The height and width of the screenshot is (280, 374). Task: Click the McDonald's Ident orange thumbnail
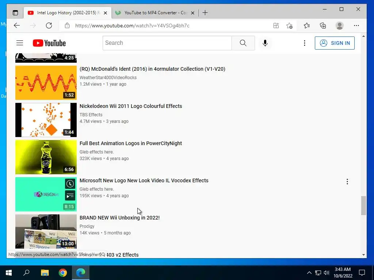coord(46,83)
